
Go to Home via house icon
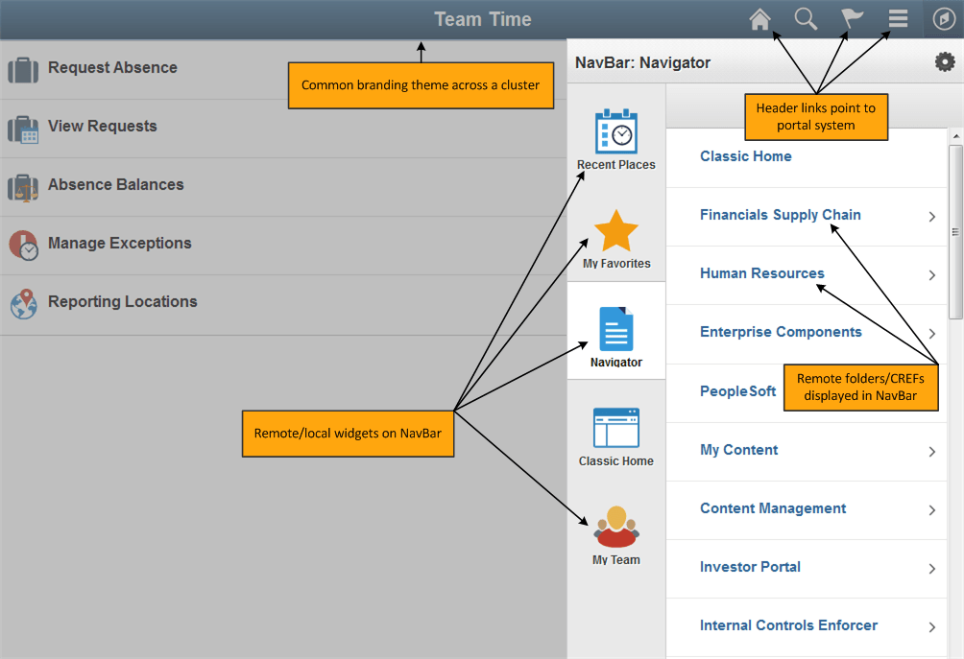(x=759, y=19)
